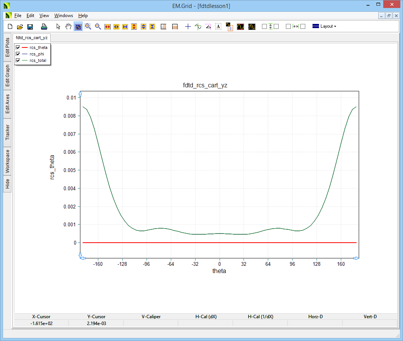Hide the rcs_total curve via checkbox

pyautogui.click(x=18, y=60)
